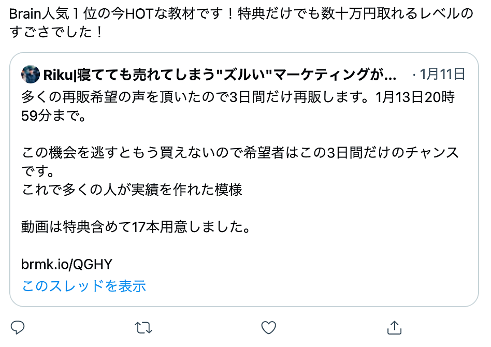Viewport: 491px width, 347px height.
Task: Open the share upload icon
Action: click(x=394, y=328)
